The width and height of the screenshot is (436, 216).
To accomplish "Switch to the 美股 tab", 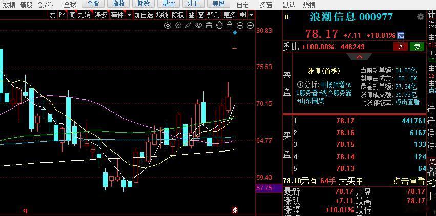I will pos(218,4).
